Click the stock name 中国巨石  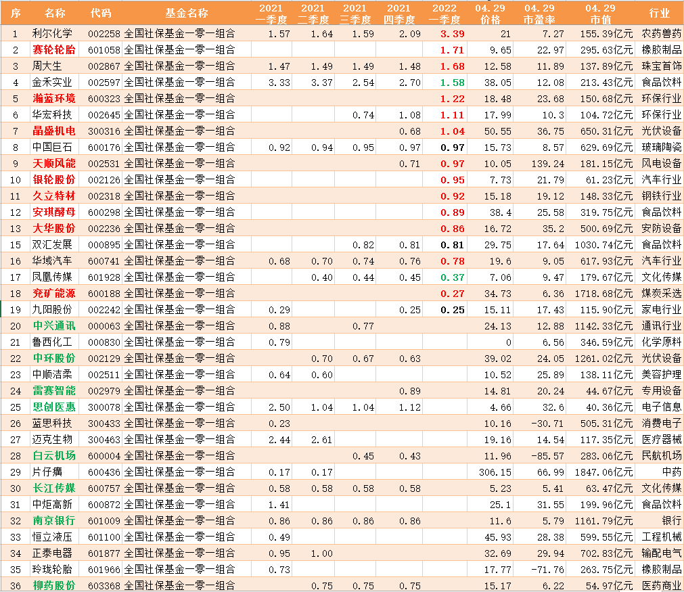pos(52,147)
